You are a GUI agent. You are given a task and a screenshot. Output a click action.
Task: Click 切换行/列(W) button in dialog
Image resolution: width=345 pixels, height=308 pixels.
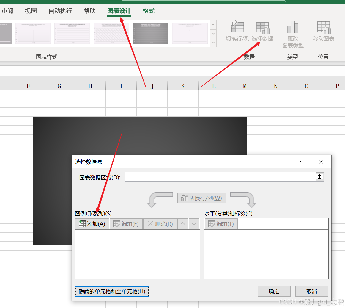click(x=201, y=198)
